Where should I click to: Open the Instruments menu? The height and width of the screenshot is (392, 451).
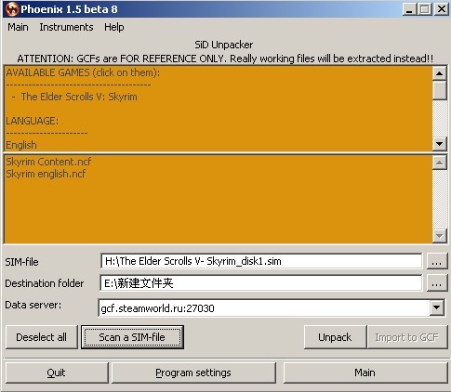[x=66, y=27]
